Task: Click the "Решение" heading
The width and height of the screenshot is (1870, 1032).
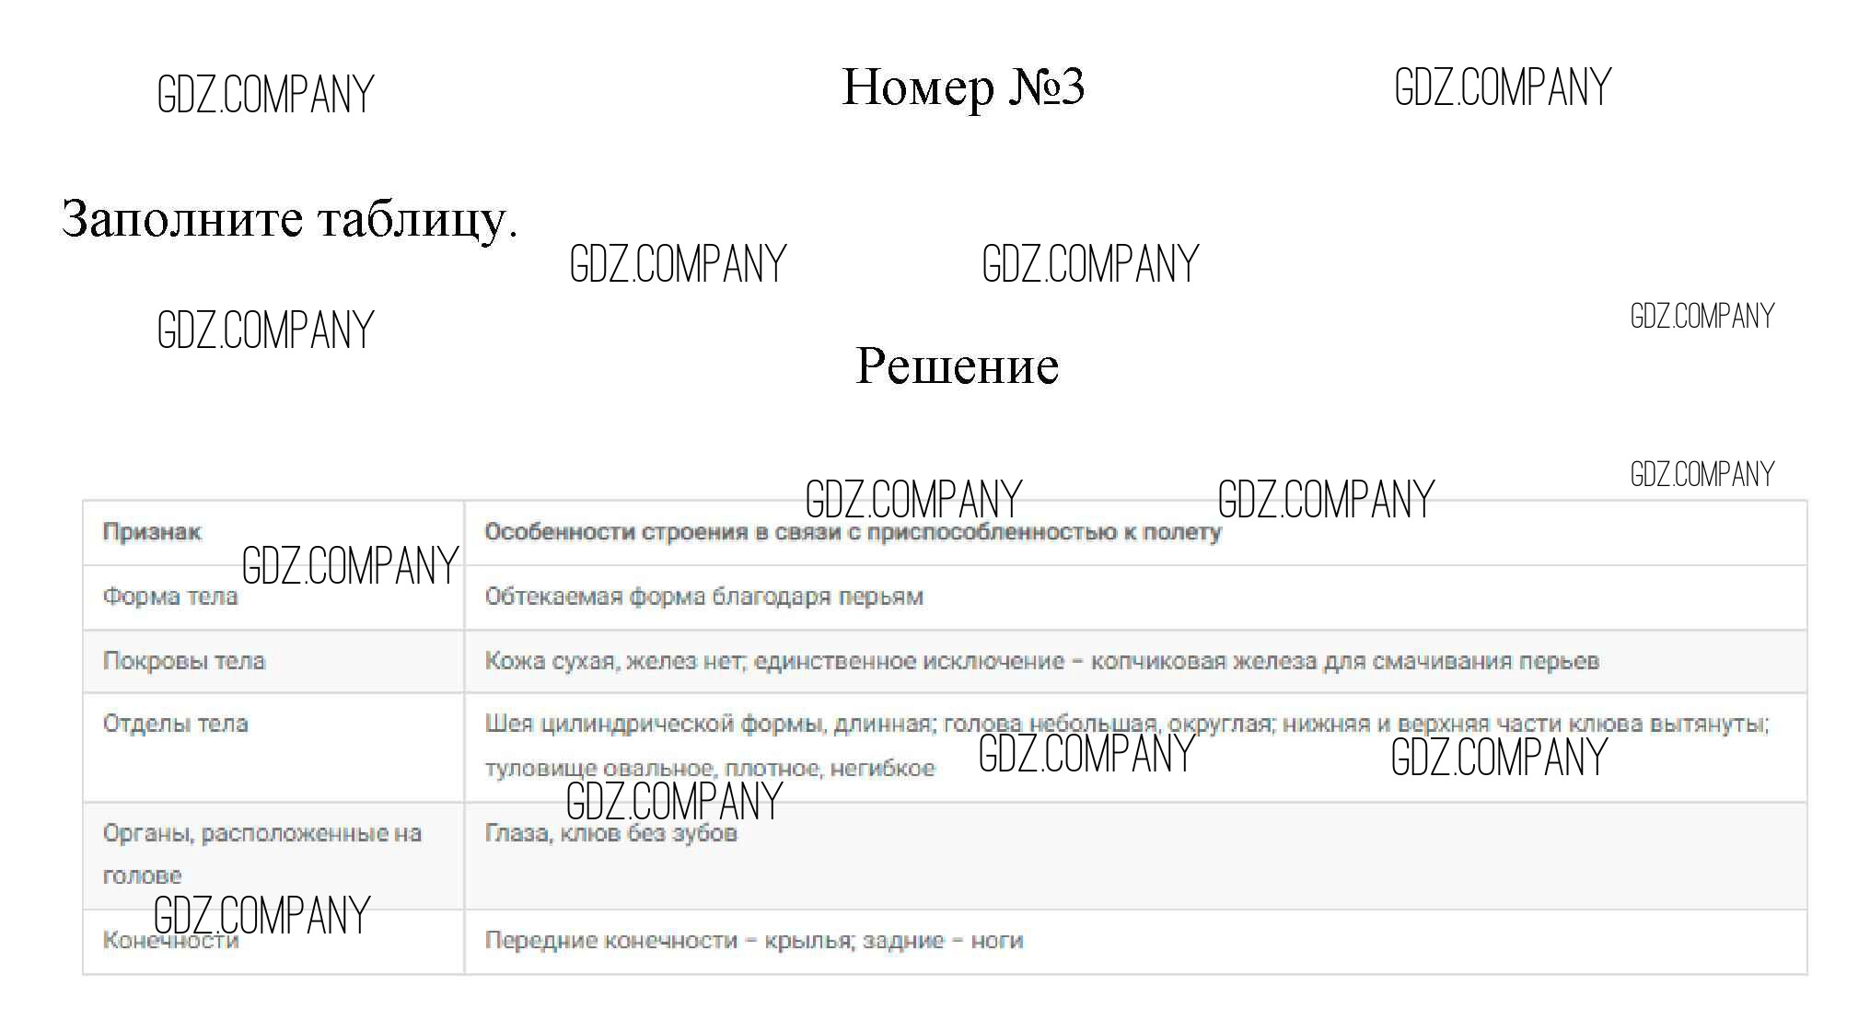Action: tap(957, 365)
